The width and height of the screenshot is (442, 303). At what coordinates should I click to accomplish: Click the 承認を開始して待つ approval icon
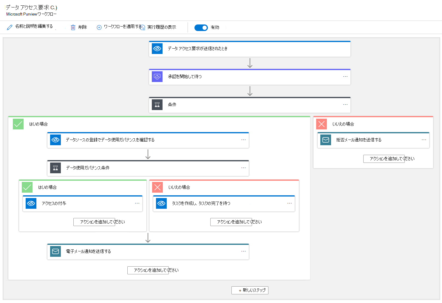coord(157,77)
